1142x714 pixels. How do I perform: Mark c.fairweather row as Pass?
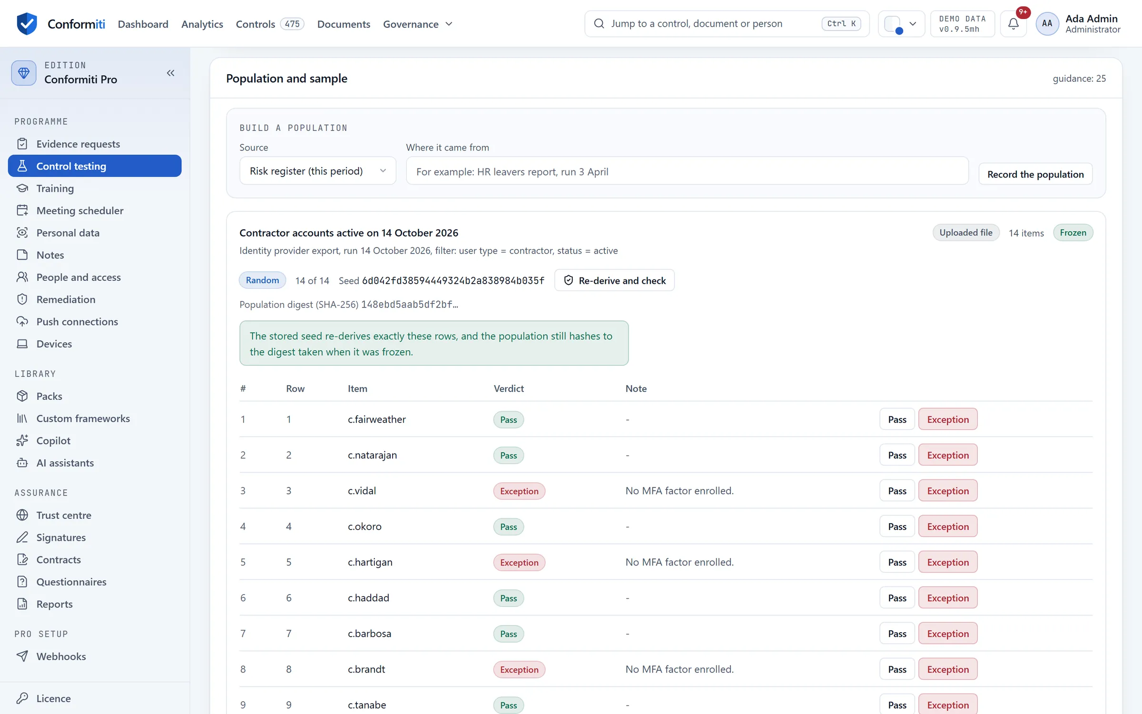click(897, 419)
